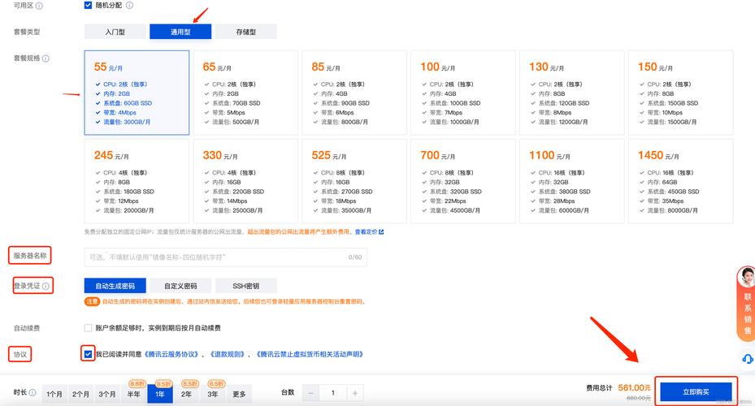
Task: Open the 腾讯云禁止虚拟货币相关活动声明 link
Action: 309,355
